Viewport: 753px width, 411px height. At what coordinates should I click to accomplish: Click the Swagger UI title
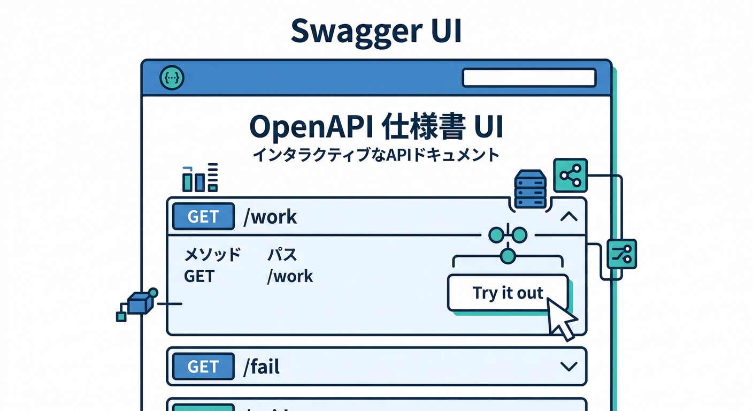(376, 31)
